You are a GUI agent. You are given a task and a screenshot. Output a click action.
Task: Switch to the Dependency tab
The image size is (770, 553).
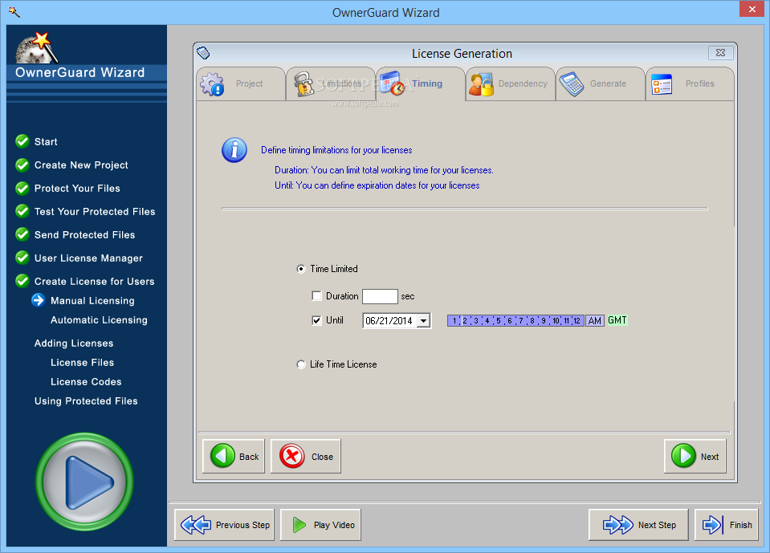[510, 84]
